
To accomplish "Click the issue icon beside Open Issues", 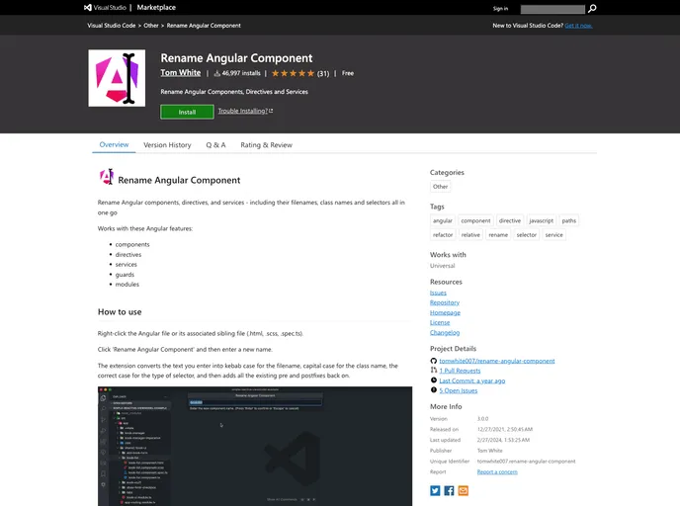I will (433, 390).
